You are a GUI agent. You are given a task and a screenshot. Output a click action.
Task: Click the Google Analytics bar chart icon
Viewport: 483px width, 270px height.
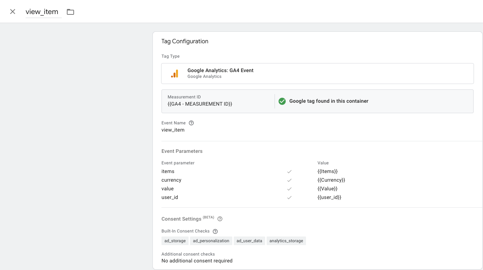click(x=174, y=74)
